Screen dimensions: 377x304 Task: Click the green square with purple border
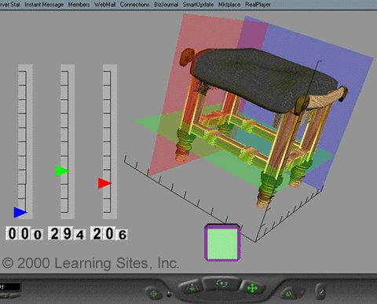point(222,243)
